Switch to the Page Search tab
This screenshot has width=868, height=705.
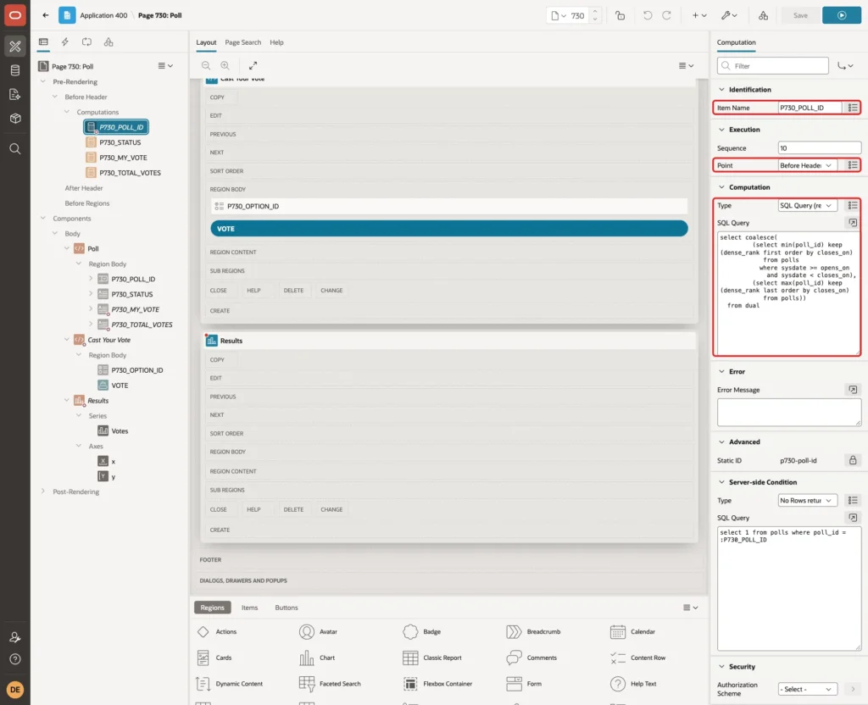click(242, 42)
